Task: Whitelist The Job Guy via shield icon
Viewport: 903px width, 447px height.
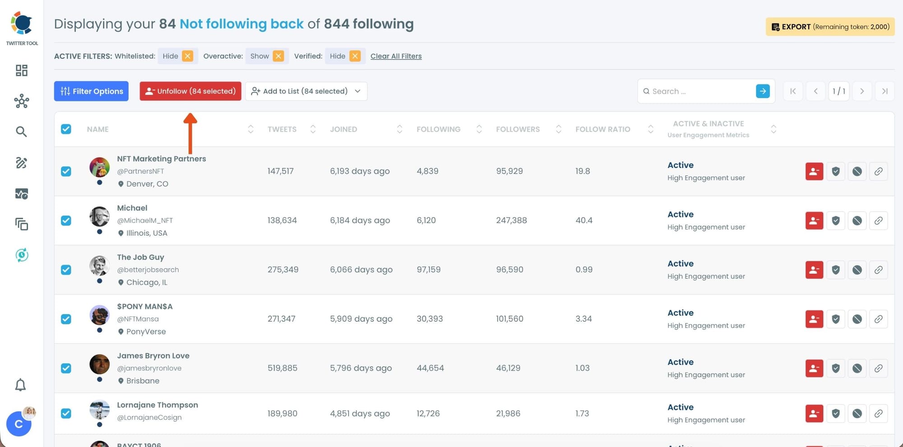Action: [836, 270]
